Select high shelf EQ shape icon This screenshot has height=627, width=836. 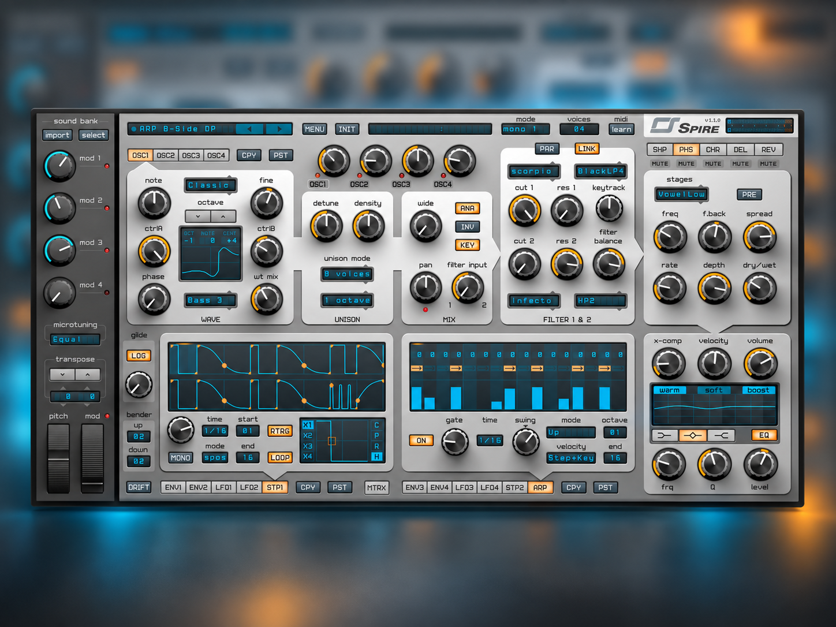coord(721,435)
